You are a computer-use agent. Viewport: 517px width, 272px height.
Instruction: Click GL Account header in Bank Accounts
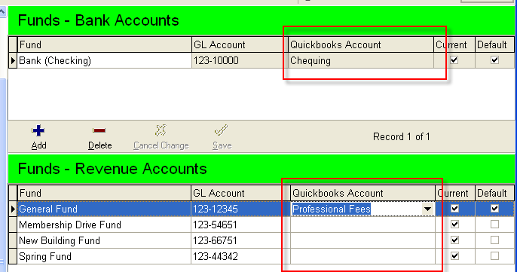240,44
